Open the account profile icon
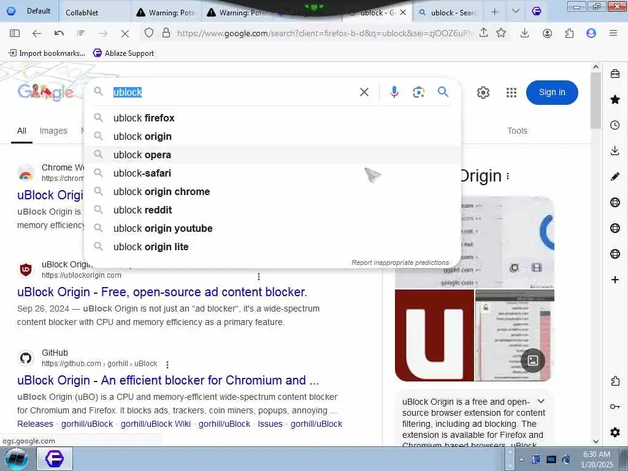Image resolution: width=628 pixels, height=471 pixels. coord(547,33)
